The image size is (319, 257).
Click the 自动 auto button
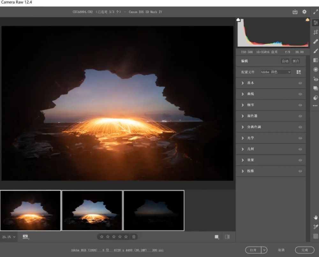pos(285,61)
